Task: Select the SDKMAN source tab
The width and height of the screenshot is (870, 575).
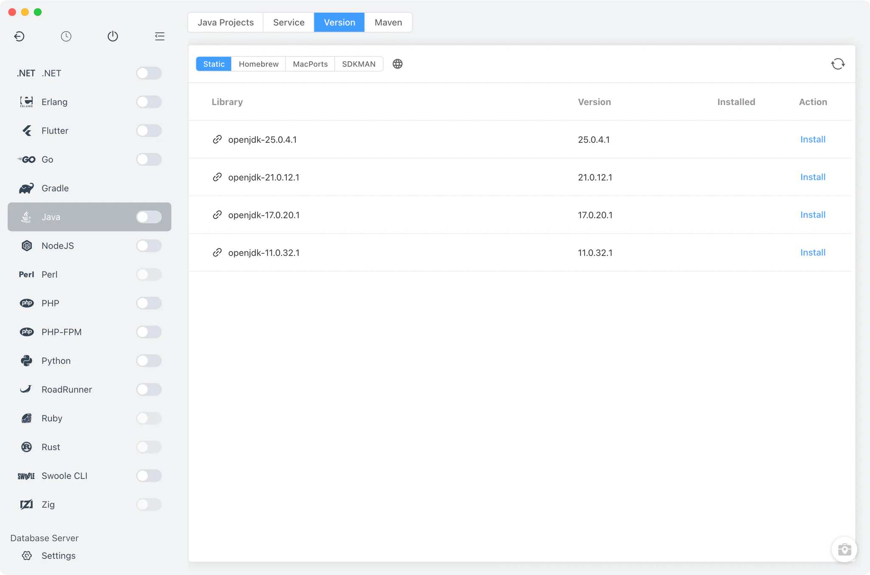Action: coord(359,64)
